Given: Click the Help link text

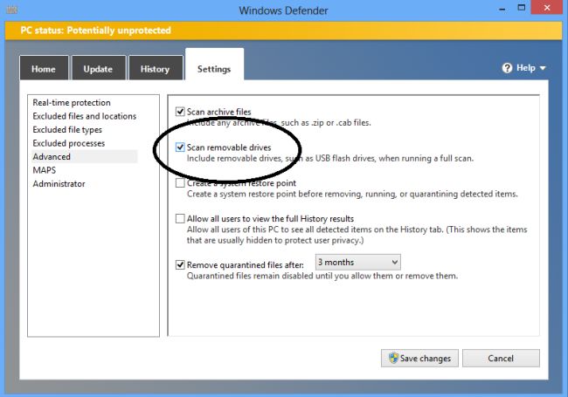Looking at the screenshot, I should pyautogui.click(x=525, y=68).
